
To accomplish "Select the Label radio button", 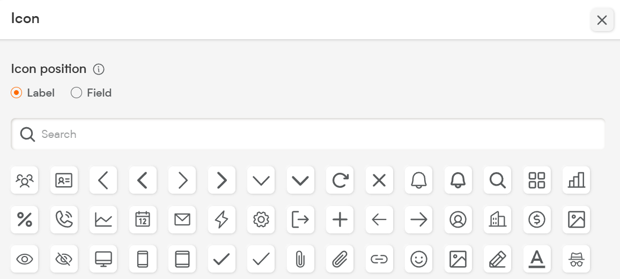I will pyautogui.click(x=16, y=93).
